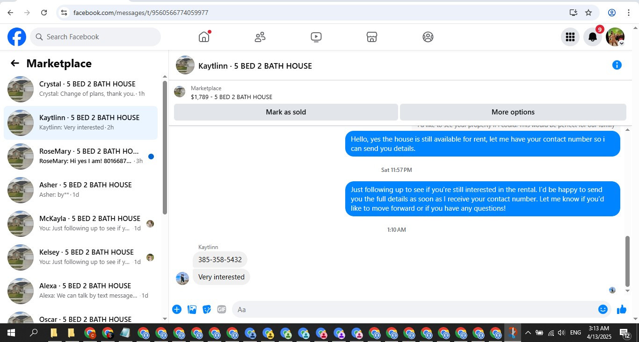Open the Marketplace storefront icon in top navigation

coord(372,37)
